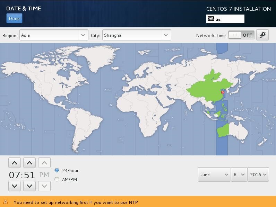Expand the year dropdown showing 2016
This screenshot has height=207, width=276.
(258, 174)
